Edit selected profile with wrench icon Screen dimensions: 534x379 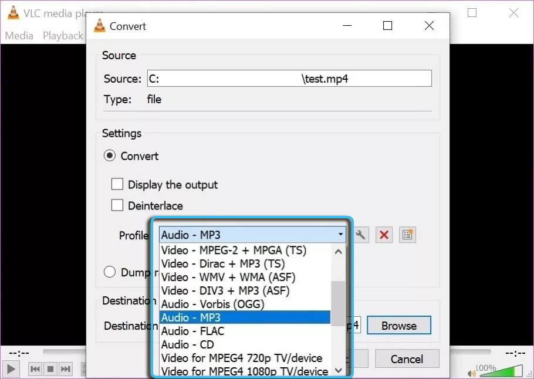tap(361, 235)
